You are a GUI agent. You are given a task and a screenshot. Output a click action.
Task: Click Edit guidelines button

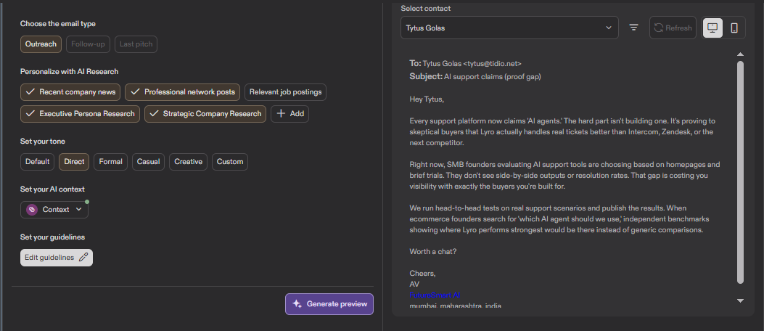click(57, 258)
